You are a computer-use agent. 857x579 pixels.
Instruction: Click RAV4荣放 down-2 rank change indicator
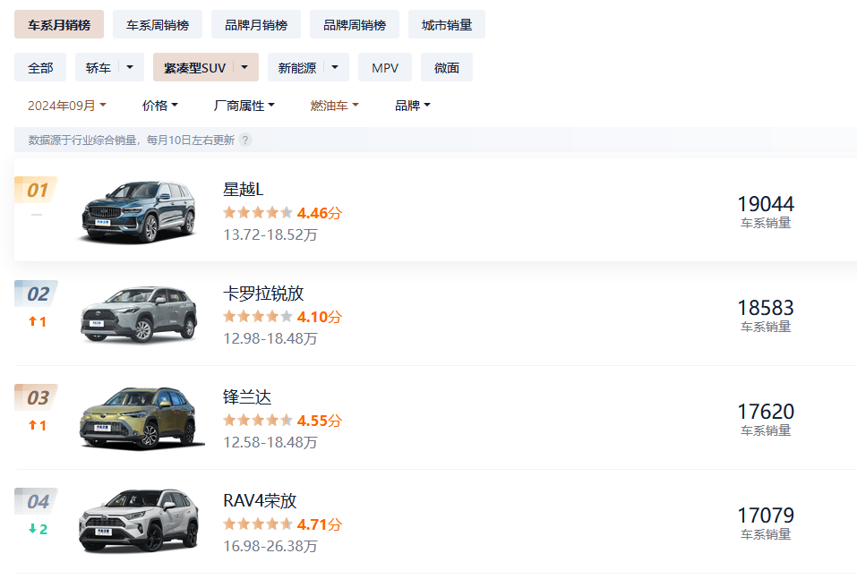click(38, 529)
